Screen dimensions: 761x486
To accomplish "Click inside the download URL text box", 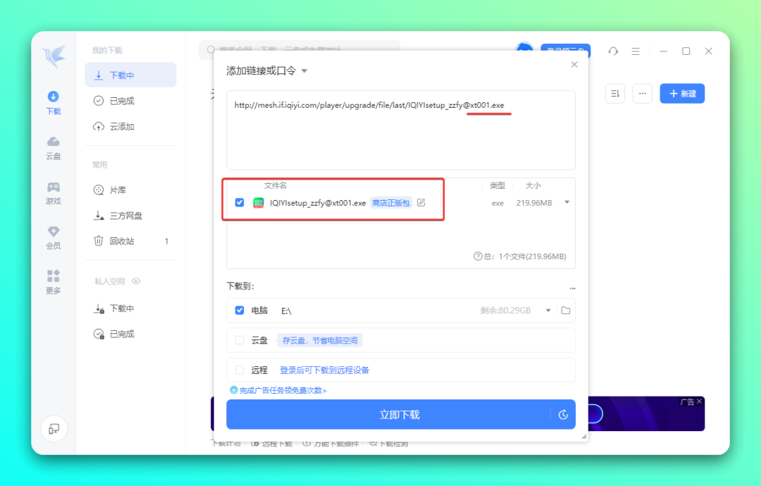I will click(x=401, y=130).
